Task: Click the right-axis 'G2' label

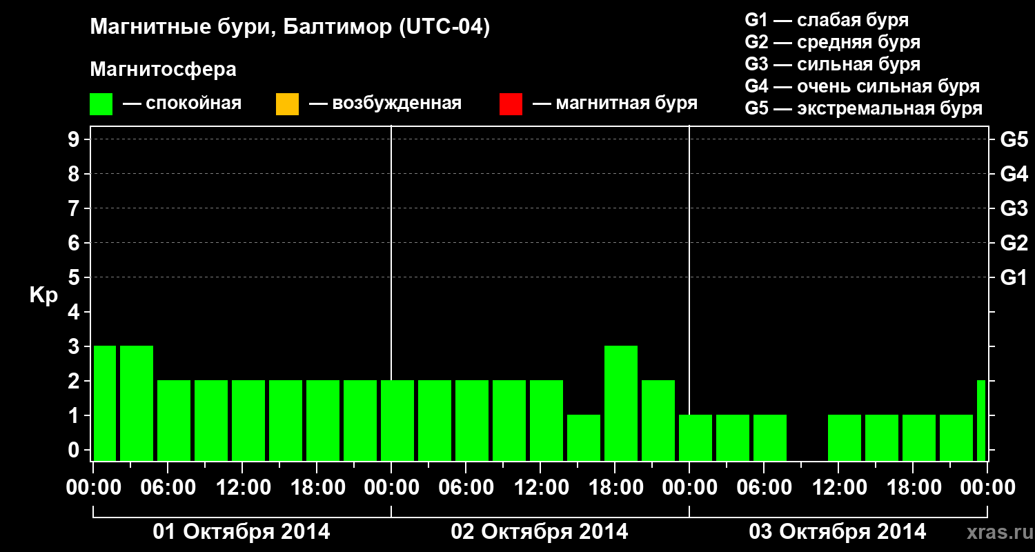Action: click(x=1014, y=243)
